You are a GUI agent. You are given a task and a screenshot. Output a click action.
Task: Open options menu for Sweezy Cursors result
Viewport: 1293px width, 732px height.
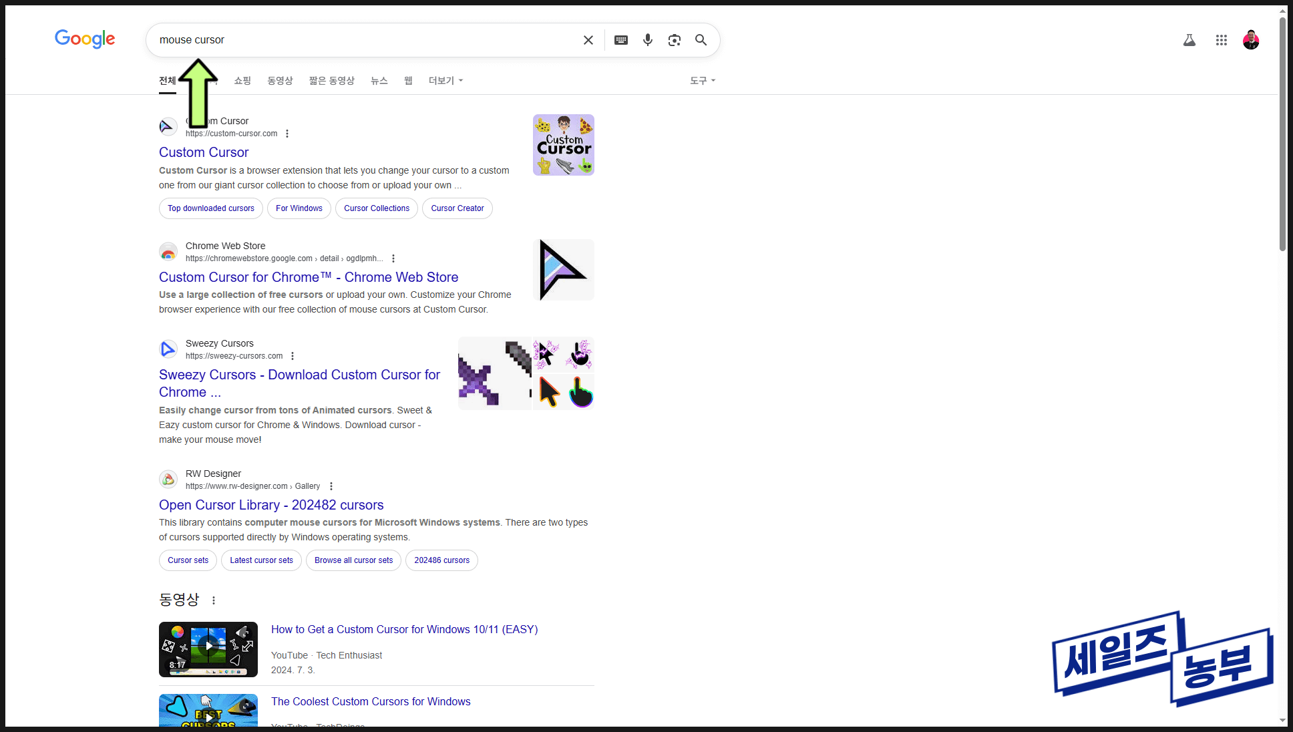tap(293, 356)
